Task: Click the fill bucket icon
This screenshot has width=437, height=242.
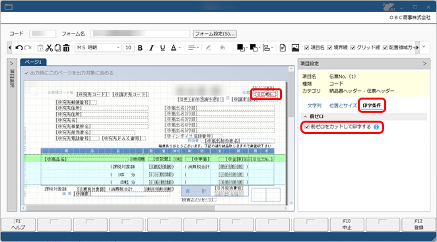Action: pos(222,47)
